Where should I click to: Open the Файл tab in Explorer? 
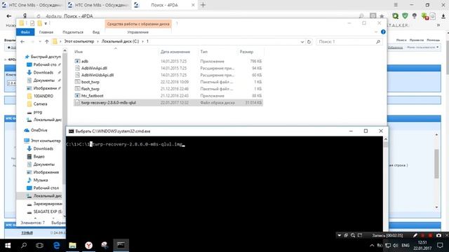25,32
